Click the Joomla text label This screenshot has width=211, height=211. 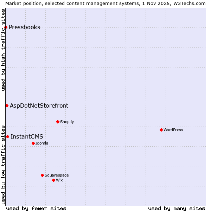click(42, 143)
